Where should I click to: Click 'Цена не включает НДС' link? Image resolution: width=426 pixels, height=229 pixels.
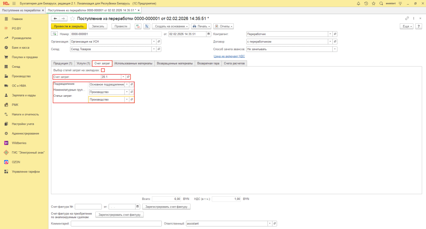point(229,56)
